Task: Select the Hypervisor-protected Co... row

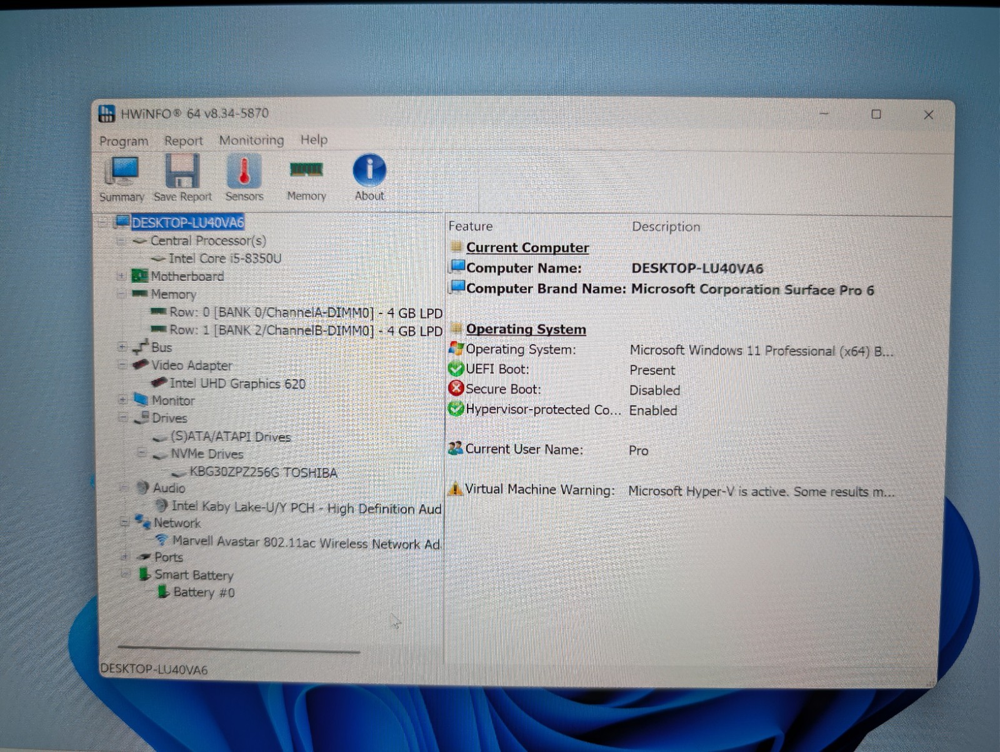Action: (563, 410)
